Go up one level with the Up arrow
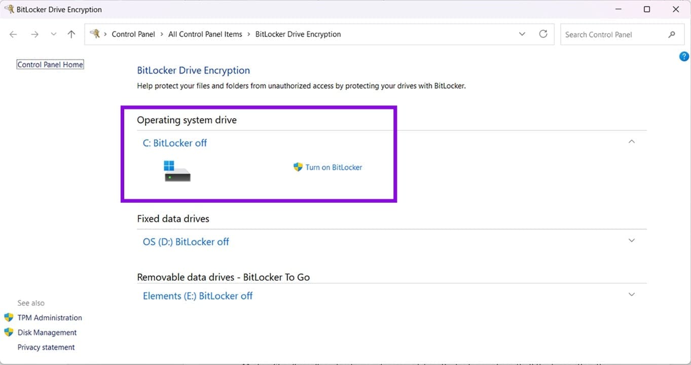691x365 pixels. pyautogui.click(x=71, y=34)
